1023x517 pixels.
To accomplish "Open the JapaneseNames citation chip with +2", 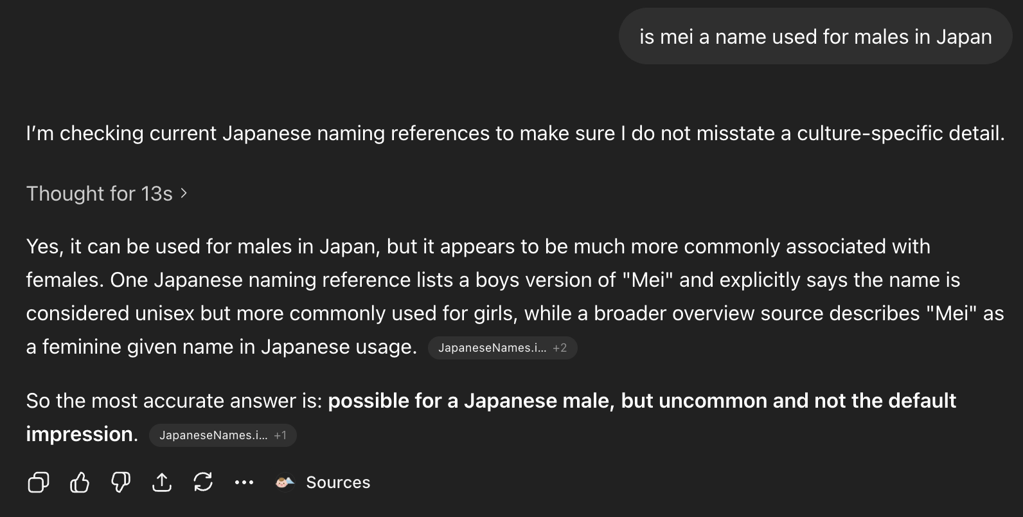I will tap(492, 348).
